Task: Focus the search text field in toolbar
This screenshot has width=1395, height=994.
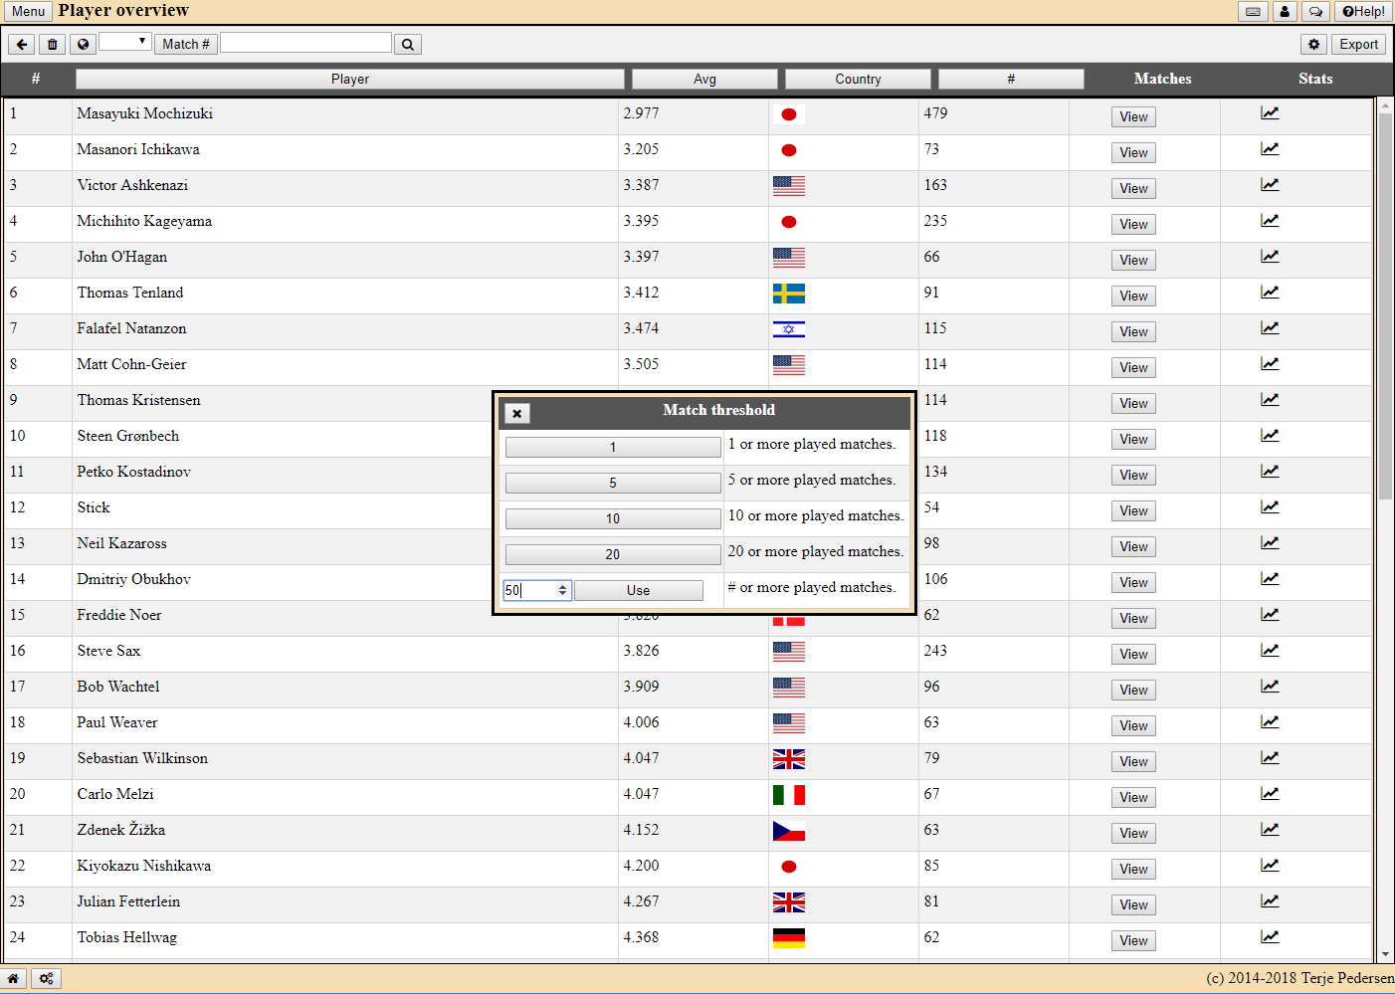Action: click(305, 43)
